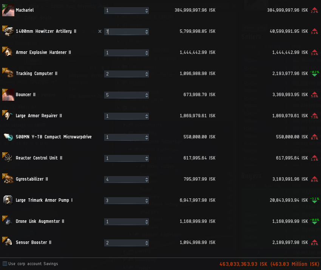Click the Sensor Booster II name
The height and width of the screenshot is (270, 321).
(x=34, y=242)
